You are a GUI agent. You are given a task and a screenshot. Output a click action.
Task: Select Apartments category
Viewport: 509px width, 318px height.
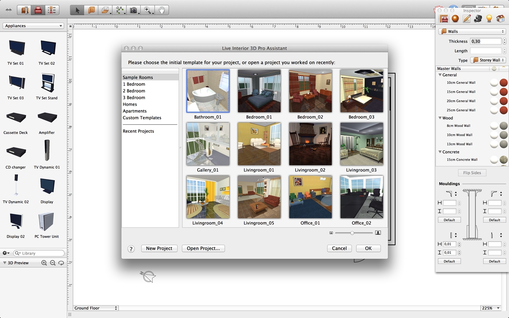pos(150,111)
